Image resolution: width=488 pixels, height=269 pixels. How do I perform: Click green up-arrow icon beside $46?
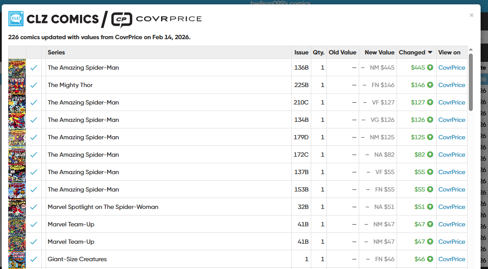click(430, 259)
